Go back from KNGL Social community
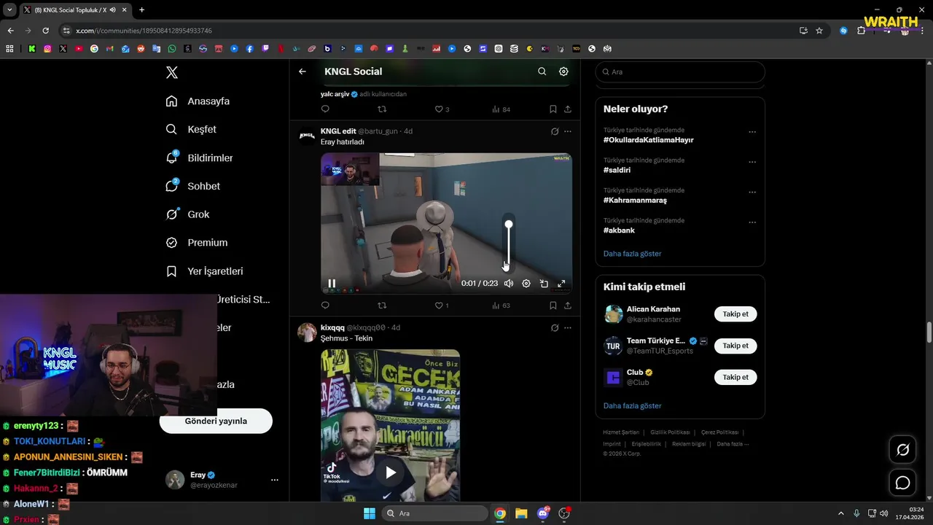This screenshot has width=933, height=525. [x=302, y=71]
